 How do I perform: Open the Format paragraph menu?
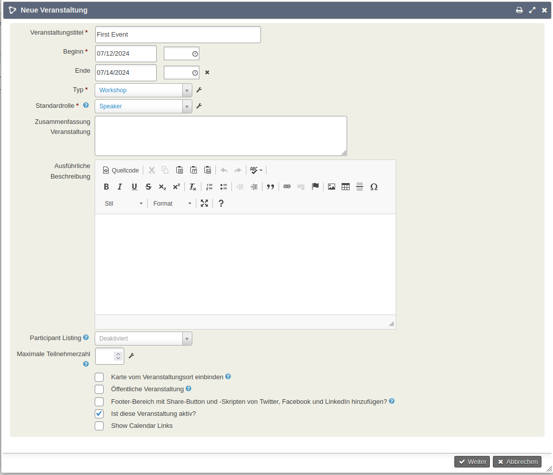(x=172, y=203)
